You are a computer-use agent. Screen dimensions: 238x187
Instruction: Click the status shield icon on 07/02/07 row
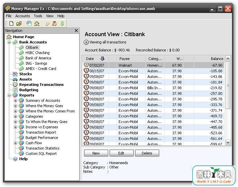pos(86,65)
